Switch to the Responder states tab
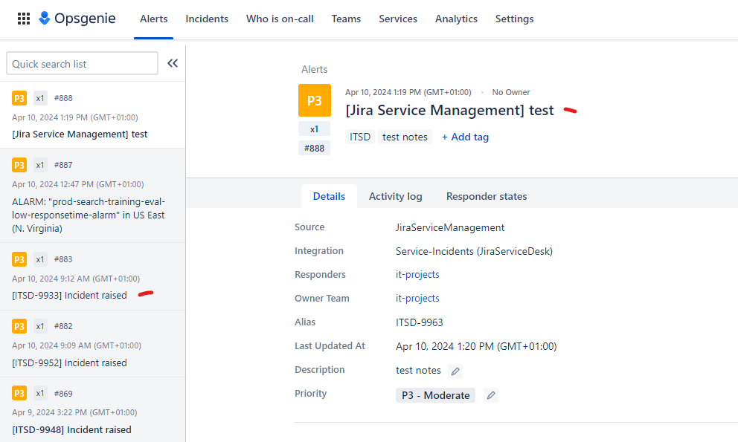 tap(487, 196)
